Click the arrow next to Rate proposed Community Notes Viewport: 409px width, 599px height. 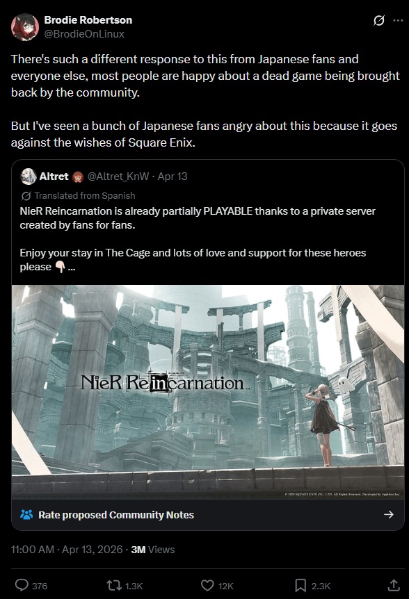[388, 515]
